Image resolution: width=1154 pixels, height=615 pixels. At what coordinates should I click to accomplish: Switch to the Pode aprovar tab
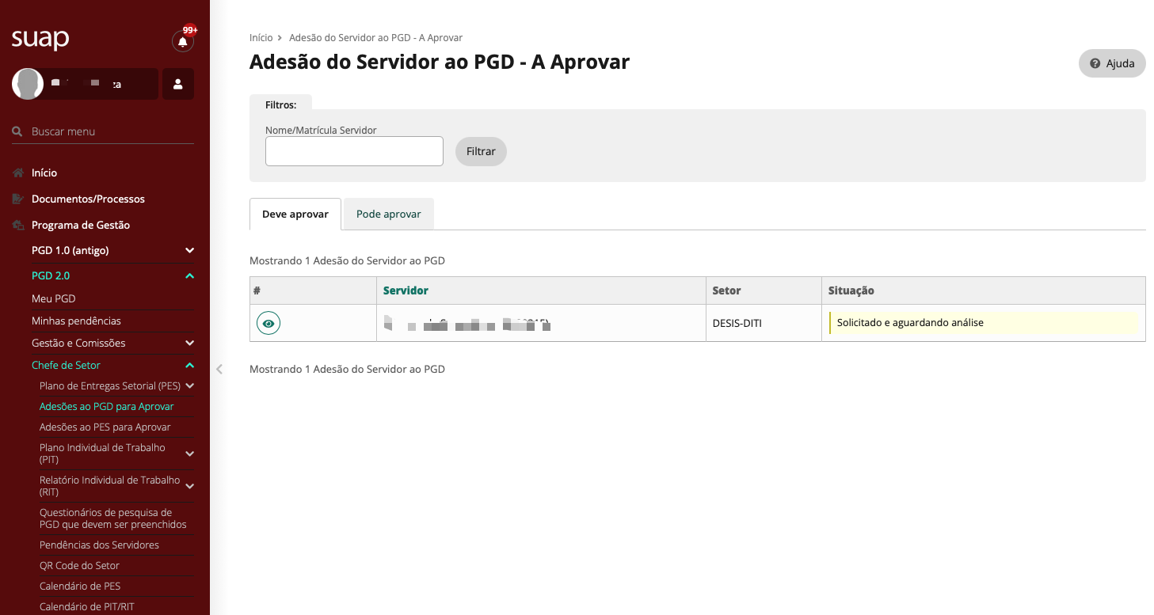pos(388,214)
